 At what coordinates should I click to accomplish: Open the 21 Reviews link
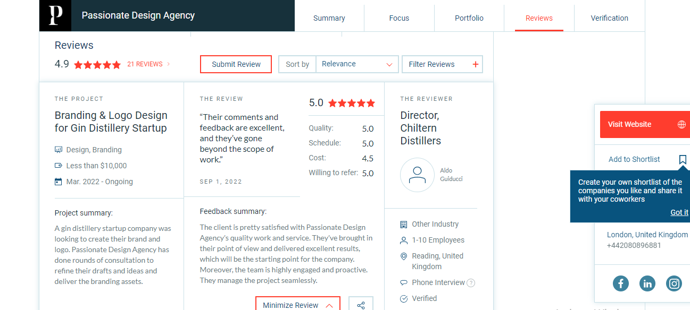coord(145,64)
